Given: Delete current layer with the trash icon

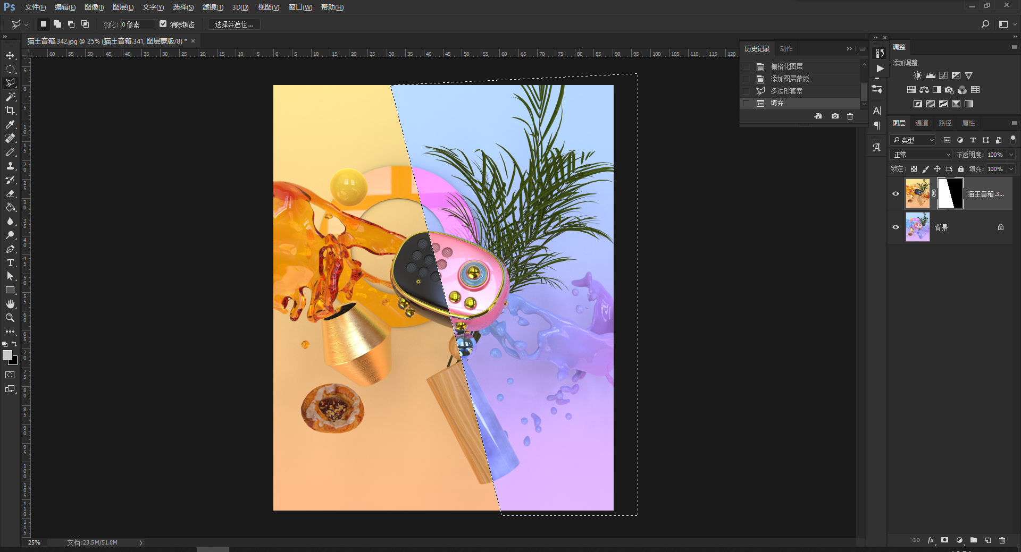Looking at the screenshot, I should (x=1002, y=540).
